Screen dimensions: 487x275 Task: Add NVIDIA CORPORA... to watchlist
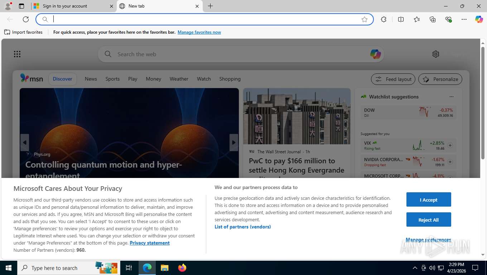coord(450,162)
